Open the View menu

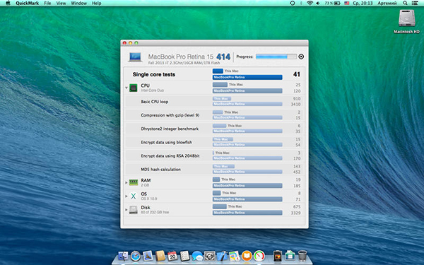(61, 4)
